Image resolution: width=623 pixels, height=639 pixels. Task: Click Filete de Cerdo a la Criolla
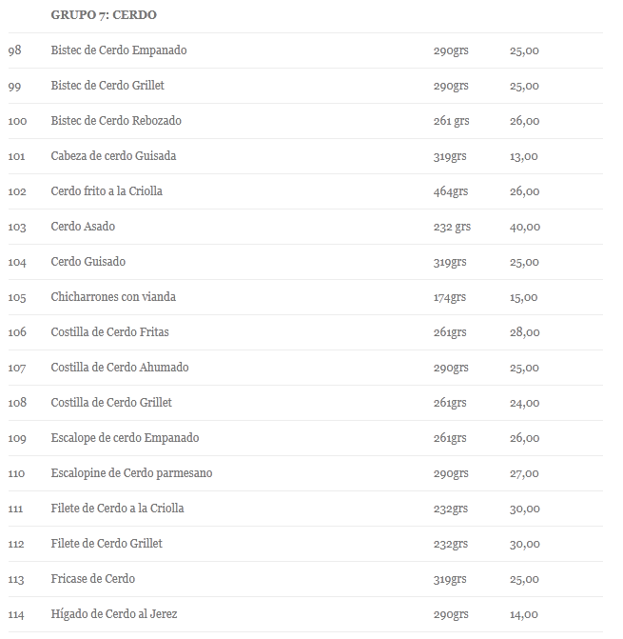pos(117,509)
